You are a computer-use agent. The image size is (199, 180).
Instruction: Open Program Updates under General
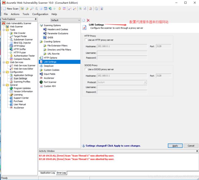point(22,88)
